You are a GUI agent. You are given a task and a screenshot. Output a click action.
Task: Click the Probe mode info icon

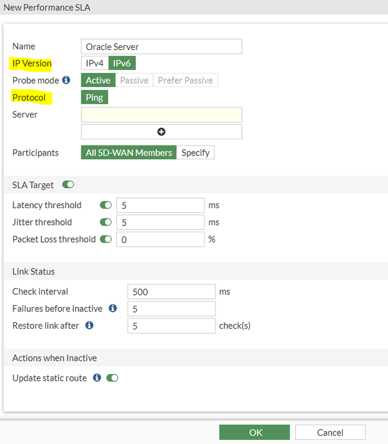click(x=66, y=80)
